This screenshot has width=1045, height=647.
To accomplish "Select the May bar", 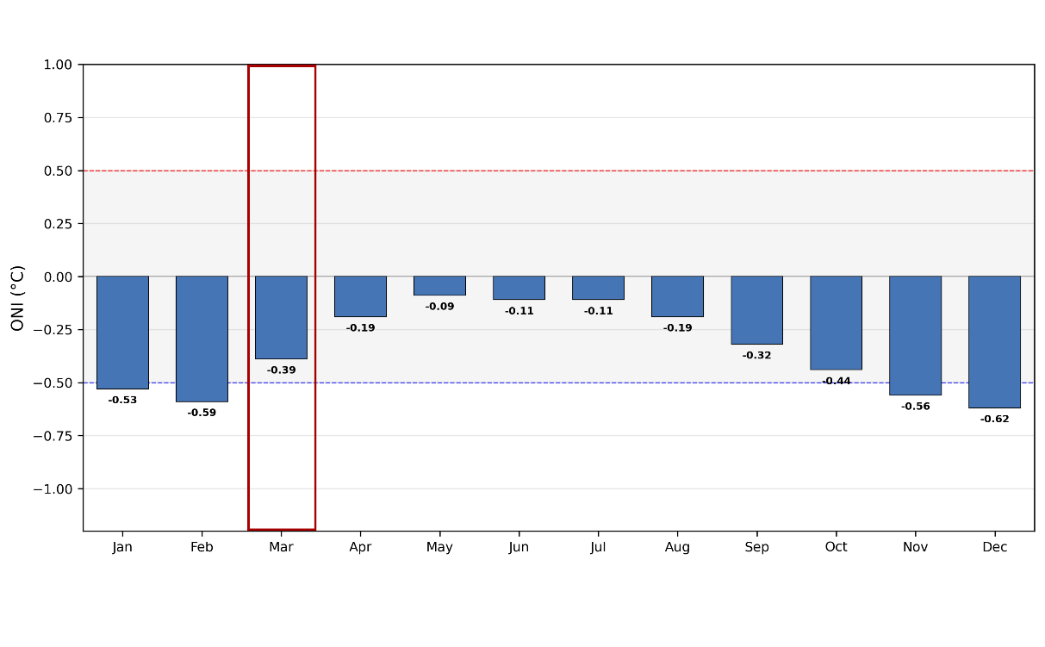I will [439, 286].
